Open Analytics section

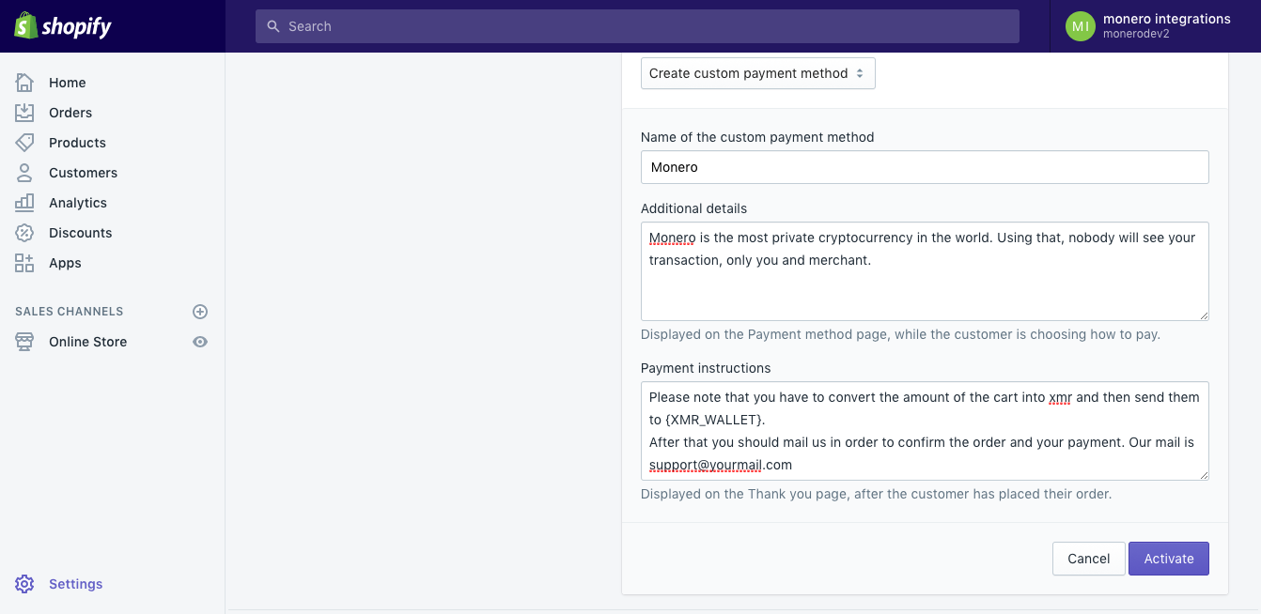(x=78, y=203)
